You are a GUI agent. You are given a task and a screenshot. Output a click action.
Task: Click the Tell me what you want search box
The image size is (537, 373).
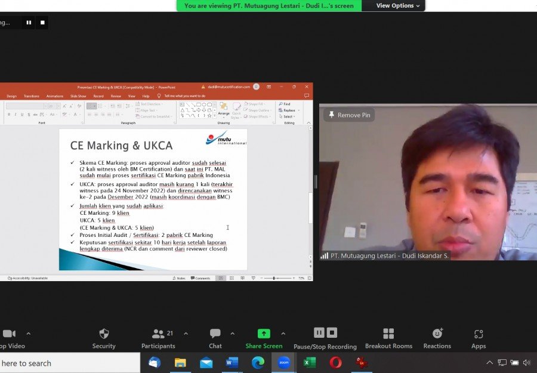point(181,96)
